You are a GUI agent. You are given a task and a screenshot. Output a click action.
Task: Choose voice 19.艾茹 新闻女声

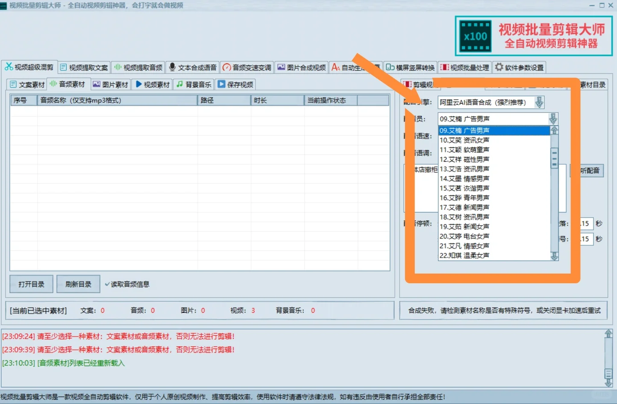tap(494, 227)
